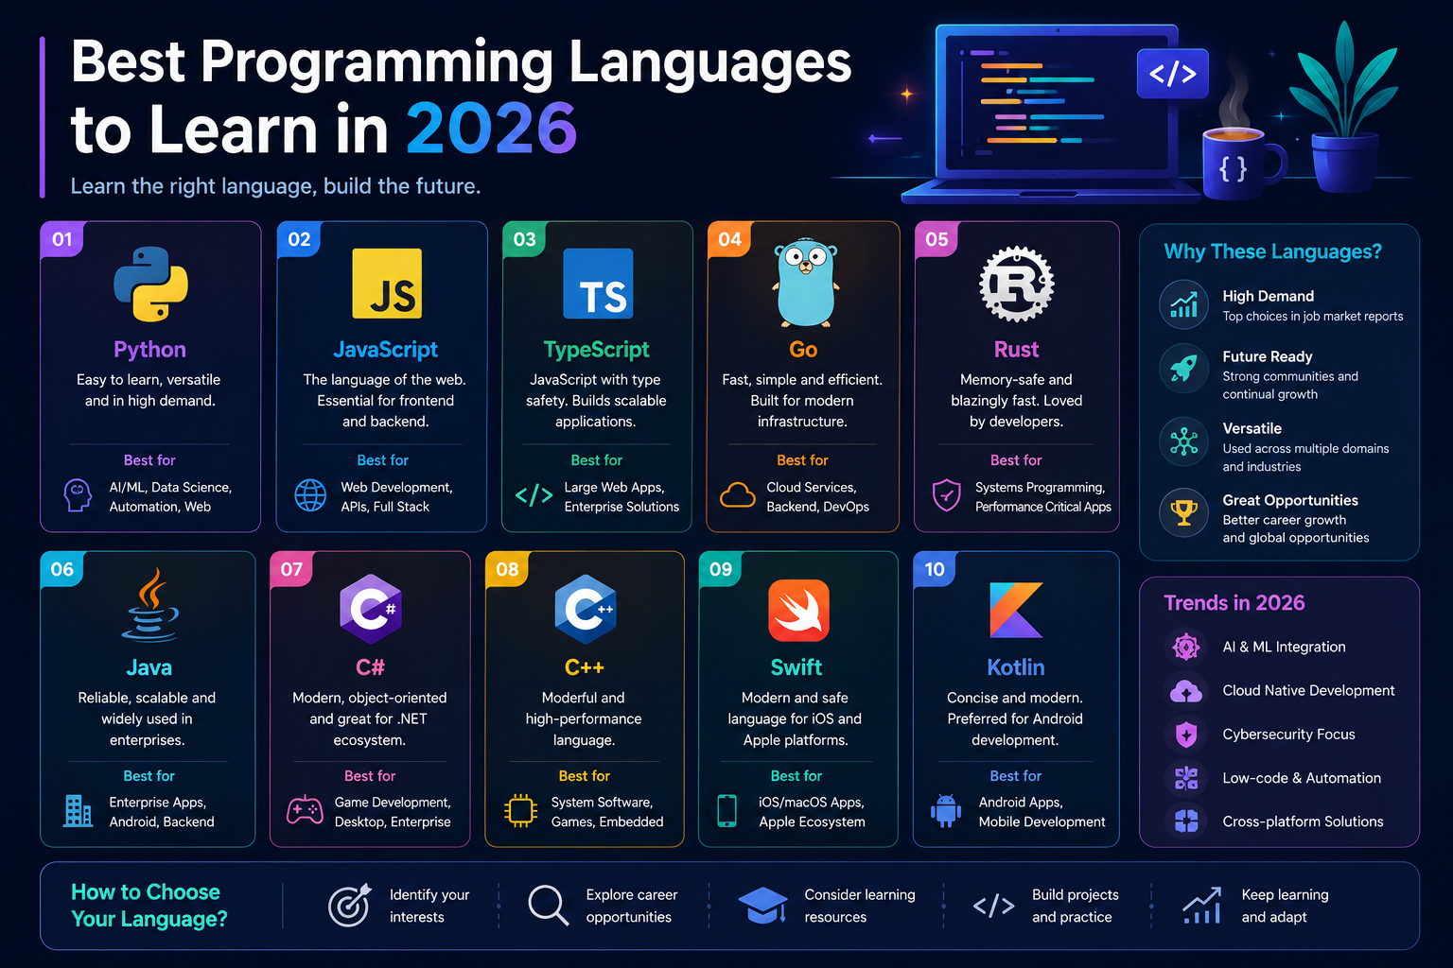The image size is (1453, 968).
Task: Click the 'Top choices in job market reports' text
Action: click(1313, 317)
